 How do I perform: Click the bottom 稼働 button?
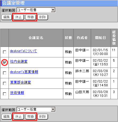point(31,117)
